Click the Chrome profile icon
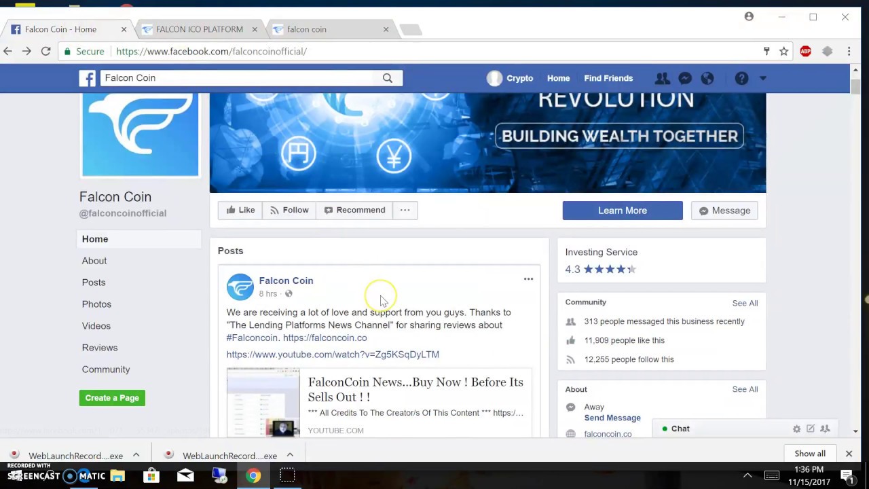This screenshot has height=489, width=869. pyautogui.click(x=749, y=16)
